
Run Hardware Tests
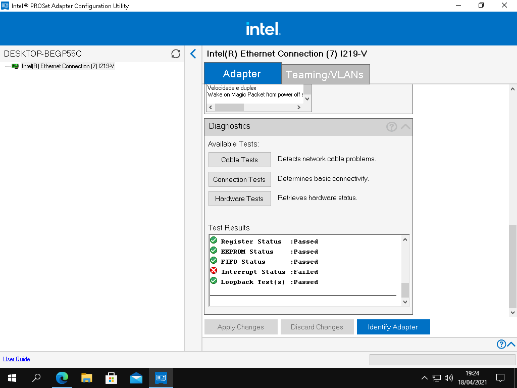click(240, 199)
